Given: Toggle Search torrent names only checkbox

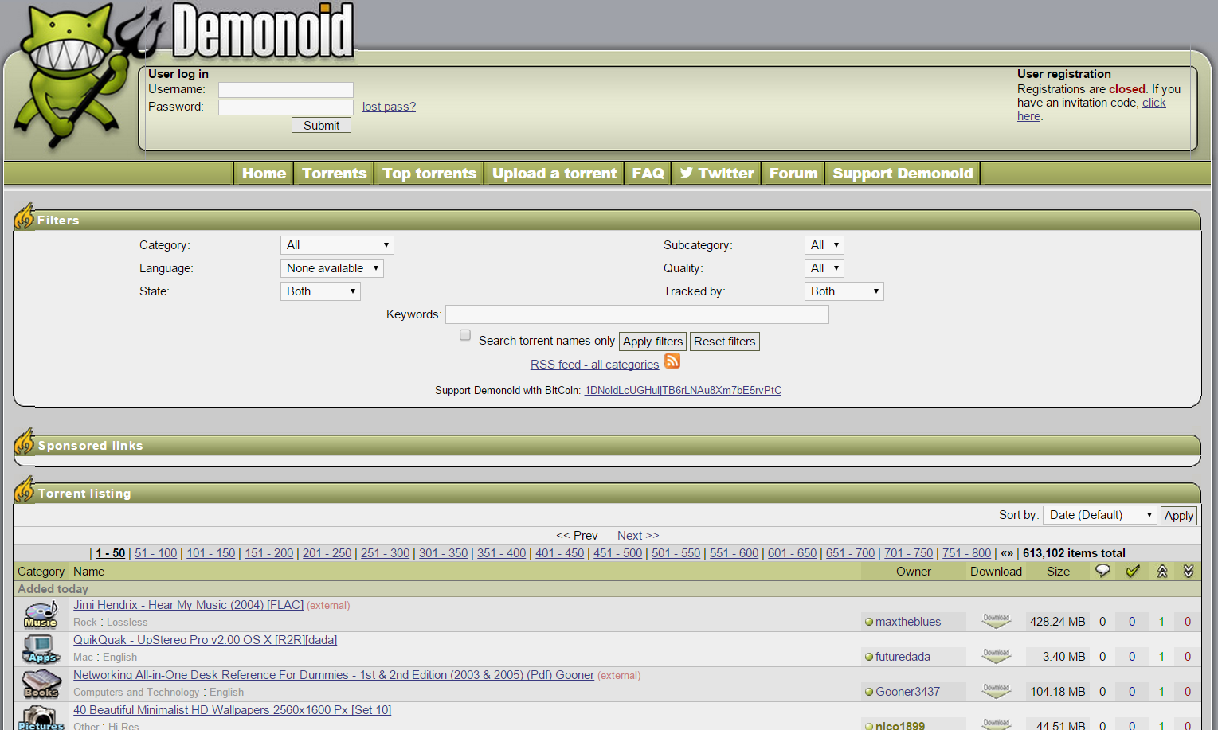Looking at the screenshot, I should tap(465, 335).
